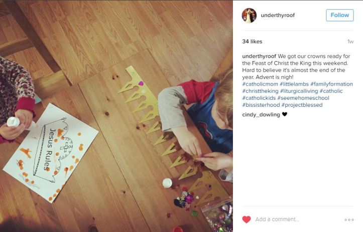Click the 1w post timestamp

click(350, 42)
